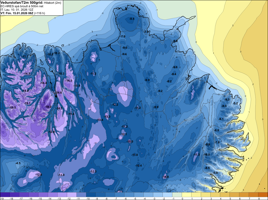Viewport: 268px width, 200px height.
Task: Click the '-5' legend scale number
Action: (135, 199)
